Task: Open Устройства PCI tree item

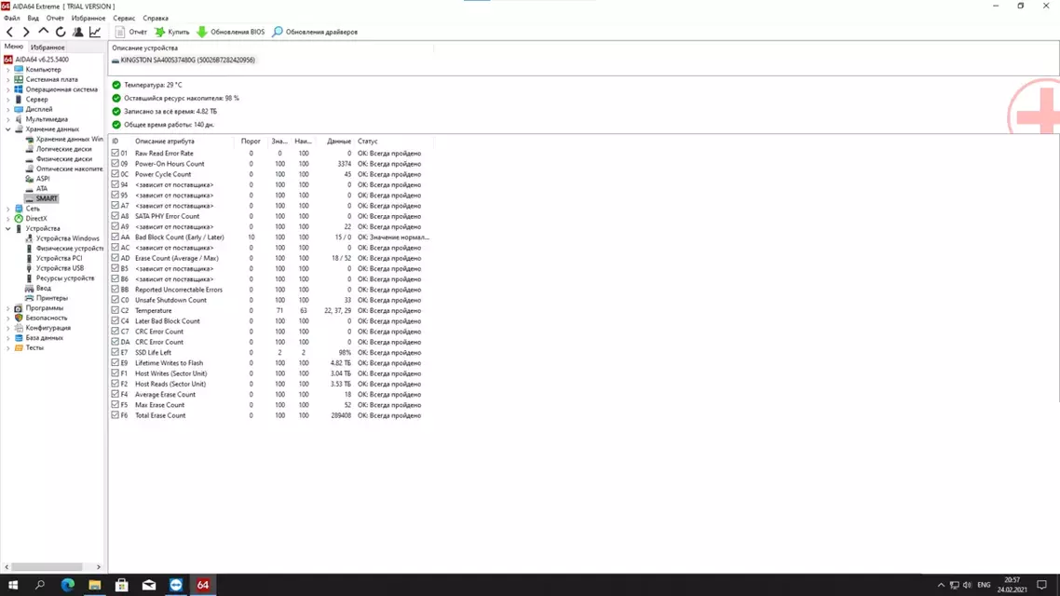Action: click(x=59, y=258)
